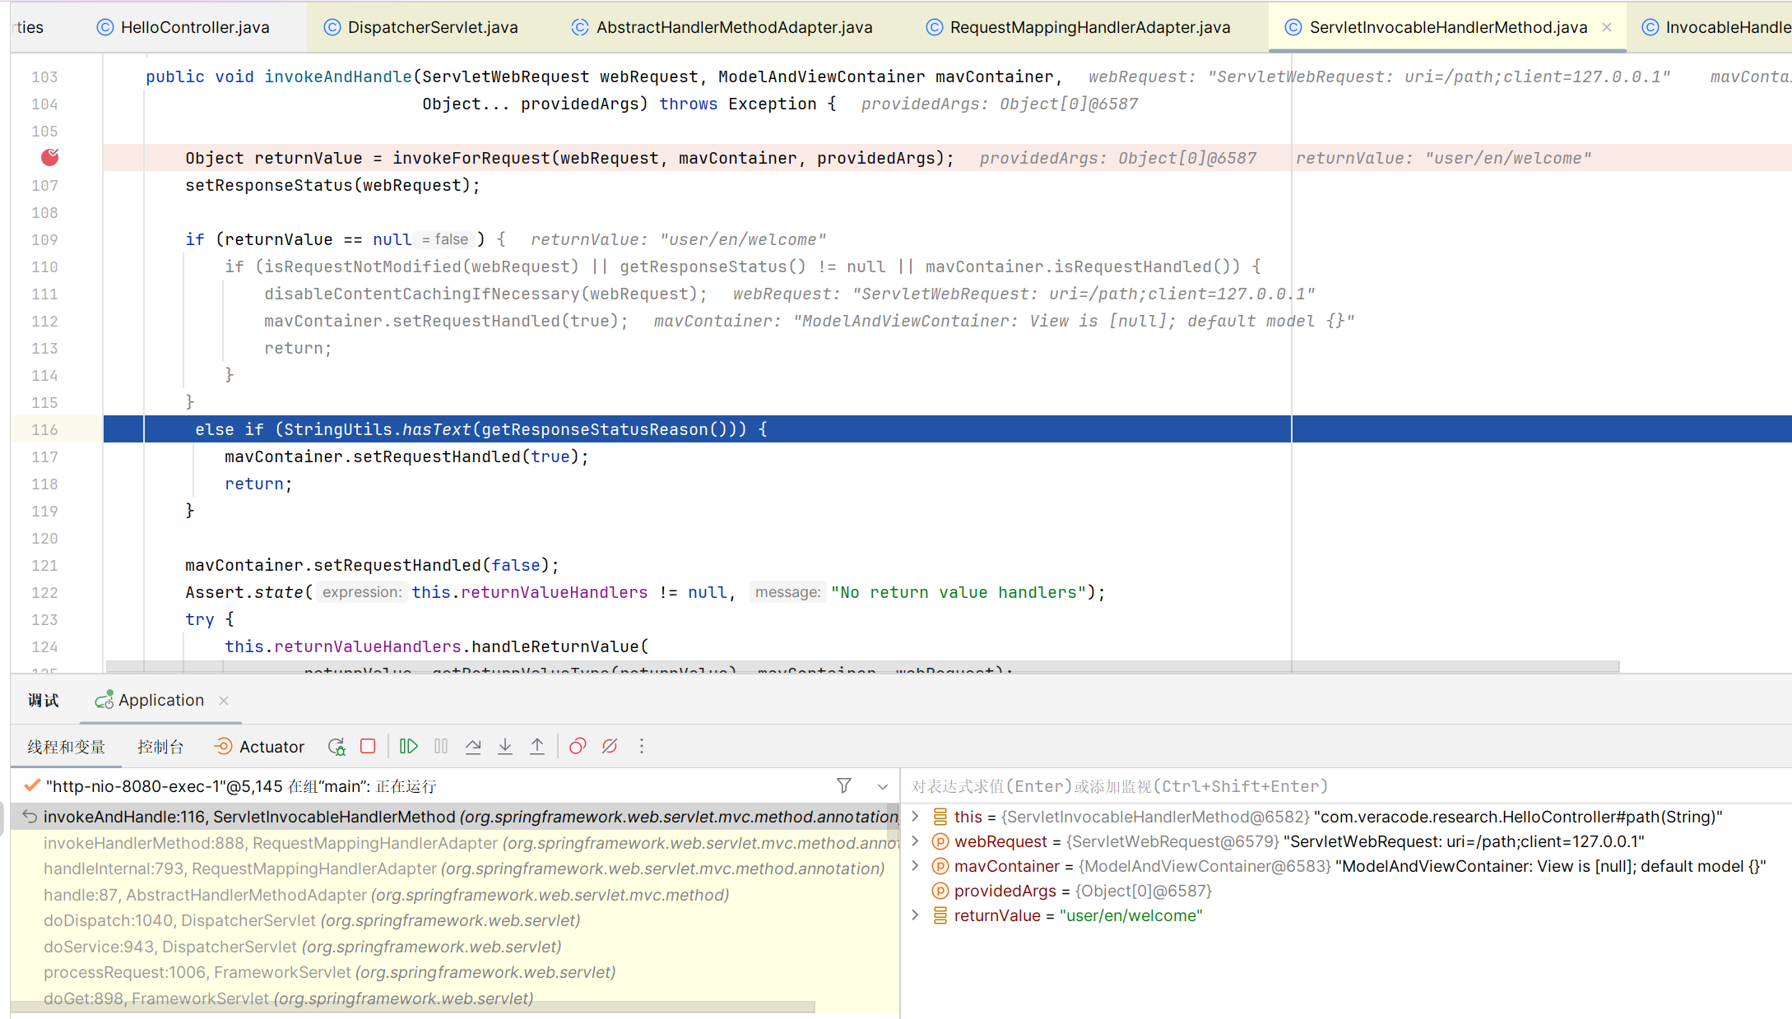
Task: Click the running thread http-nio-8080-exec-1
Action: coord(241,786)
